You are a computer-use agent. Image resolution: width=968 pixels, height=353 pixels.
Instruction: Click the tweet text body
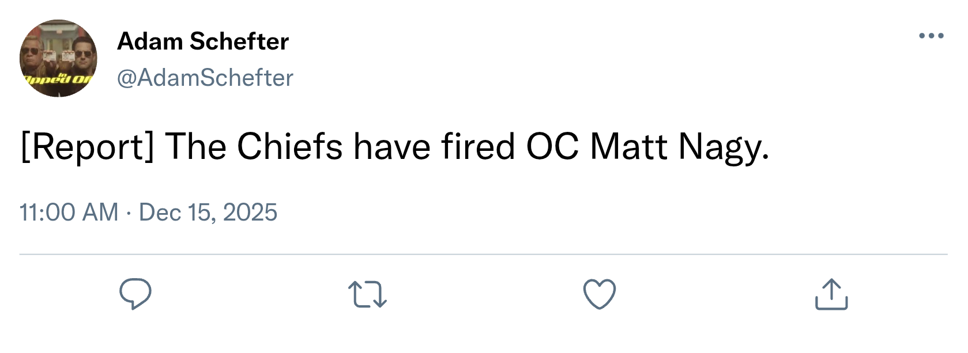pyautogui.click(x=395, y=147)
